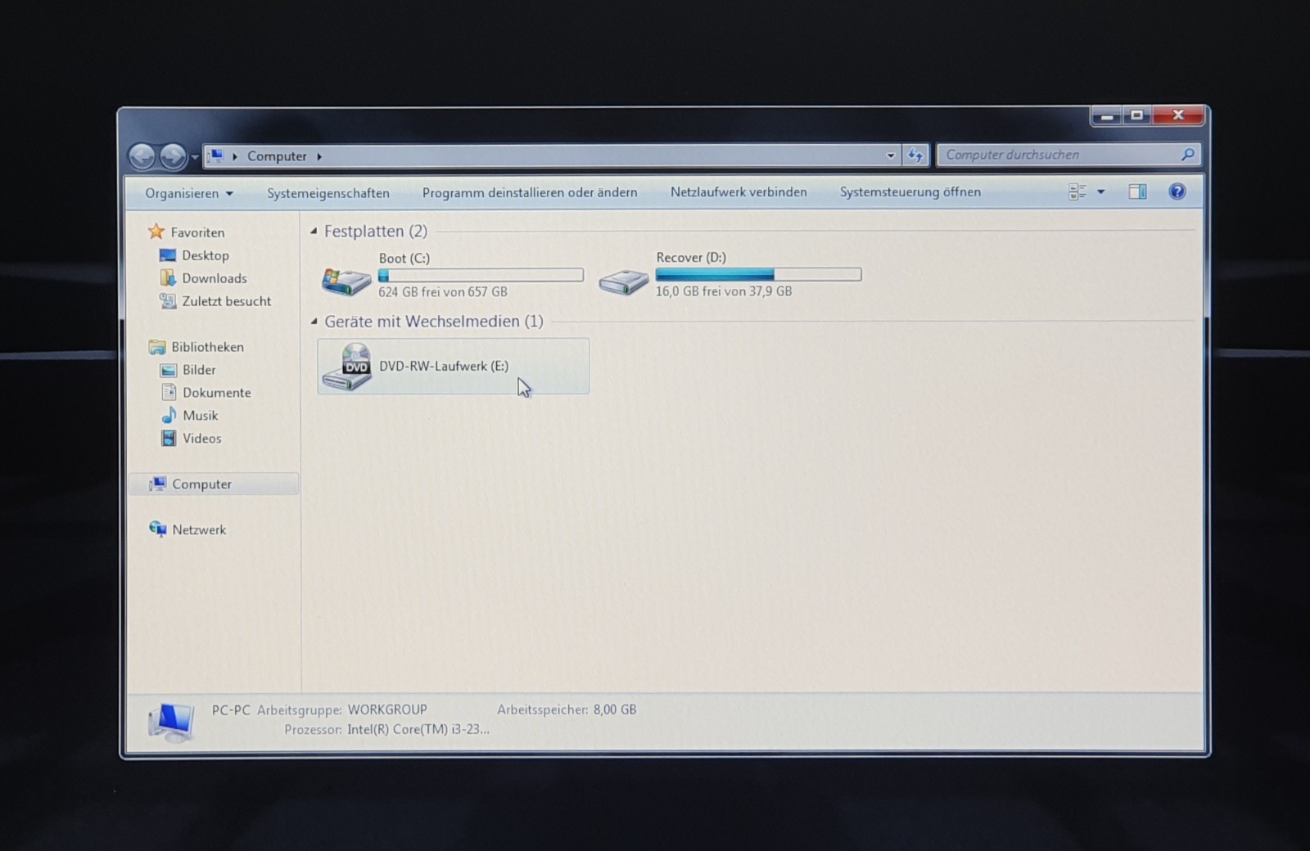Click the Recover (D:) drive icon
Image resolution: width=1310 pixels, height=851 pixels.
[x=624, y=282]
